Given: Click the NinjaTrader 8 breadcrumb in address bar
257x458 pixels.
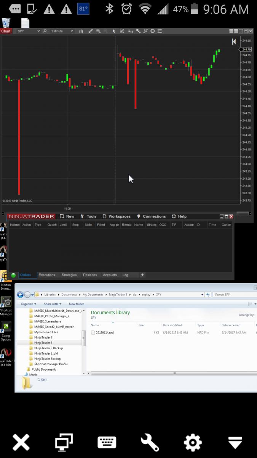Looking at the screenshot, I should pyautogui.click(x=118, y=295).
